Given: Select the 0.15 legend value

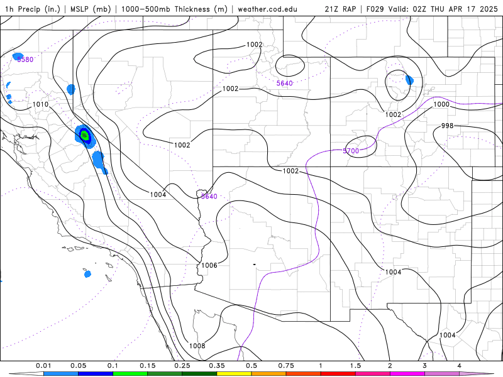Looking at the screenshot, I should tap(148, 366).
